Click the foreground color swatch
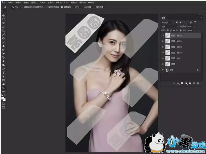 tap(3, 98)
